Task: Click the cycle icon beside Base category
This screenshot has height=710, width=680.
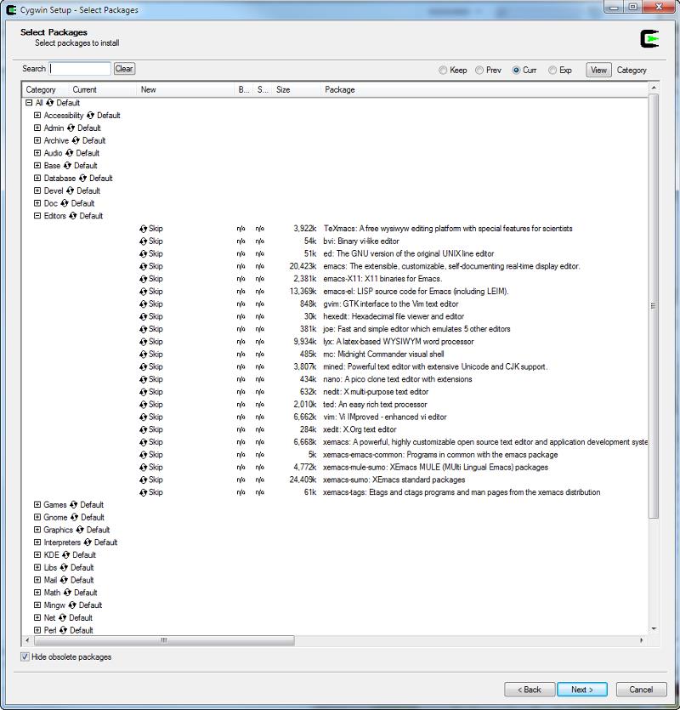Action: point(67,166)
